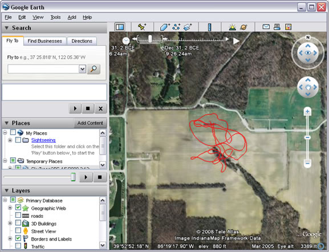
Task: Open the File menu
Action: [8, 17]
